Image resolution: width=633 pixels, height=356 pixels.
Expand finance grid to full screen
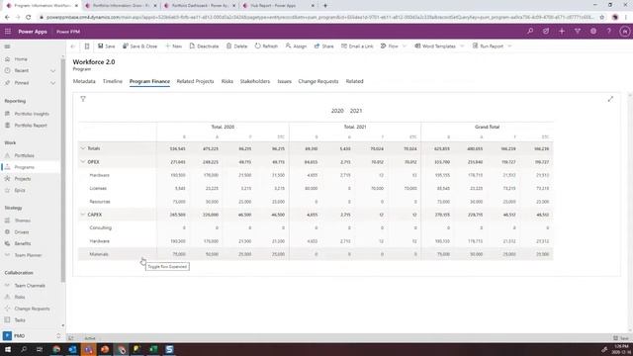click(610, 99)
